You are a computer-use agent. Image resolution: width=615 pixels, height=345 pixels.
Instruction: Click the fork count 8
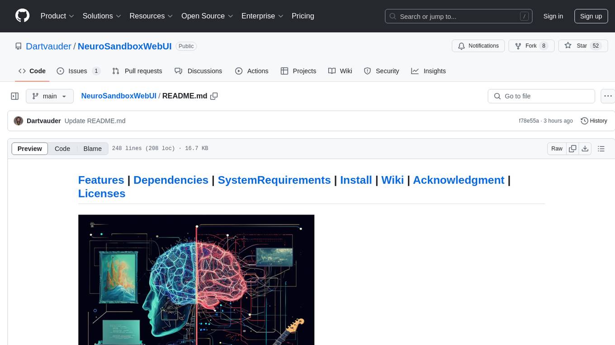coord(544,46)
